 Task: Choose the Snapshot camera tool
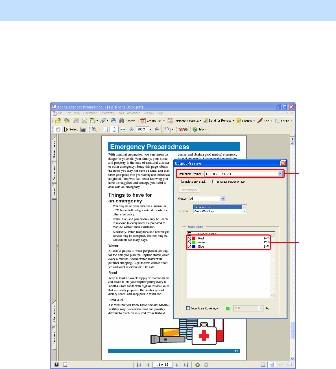click(83, 129)
